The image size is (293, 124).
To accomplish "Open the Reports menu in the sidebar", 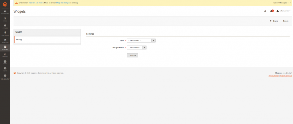I will (5, 55).
